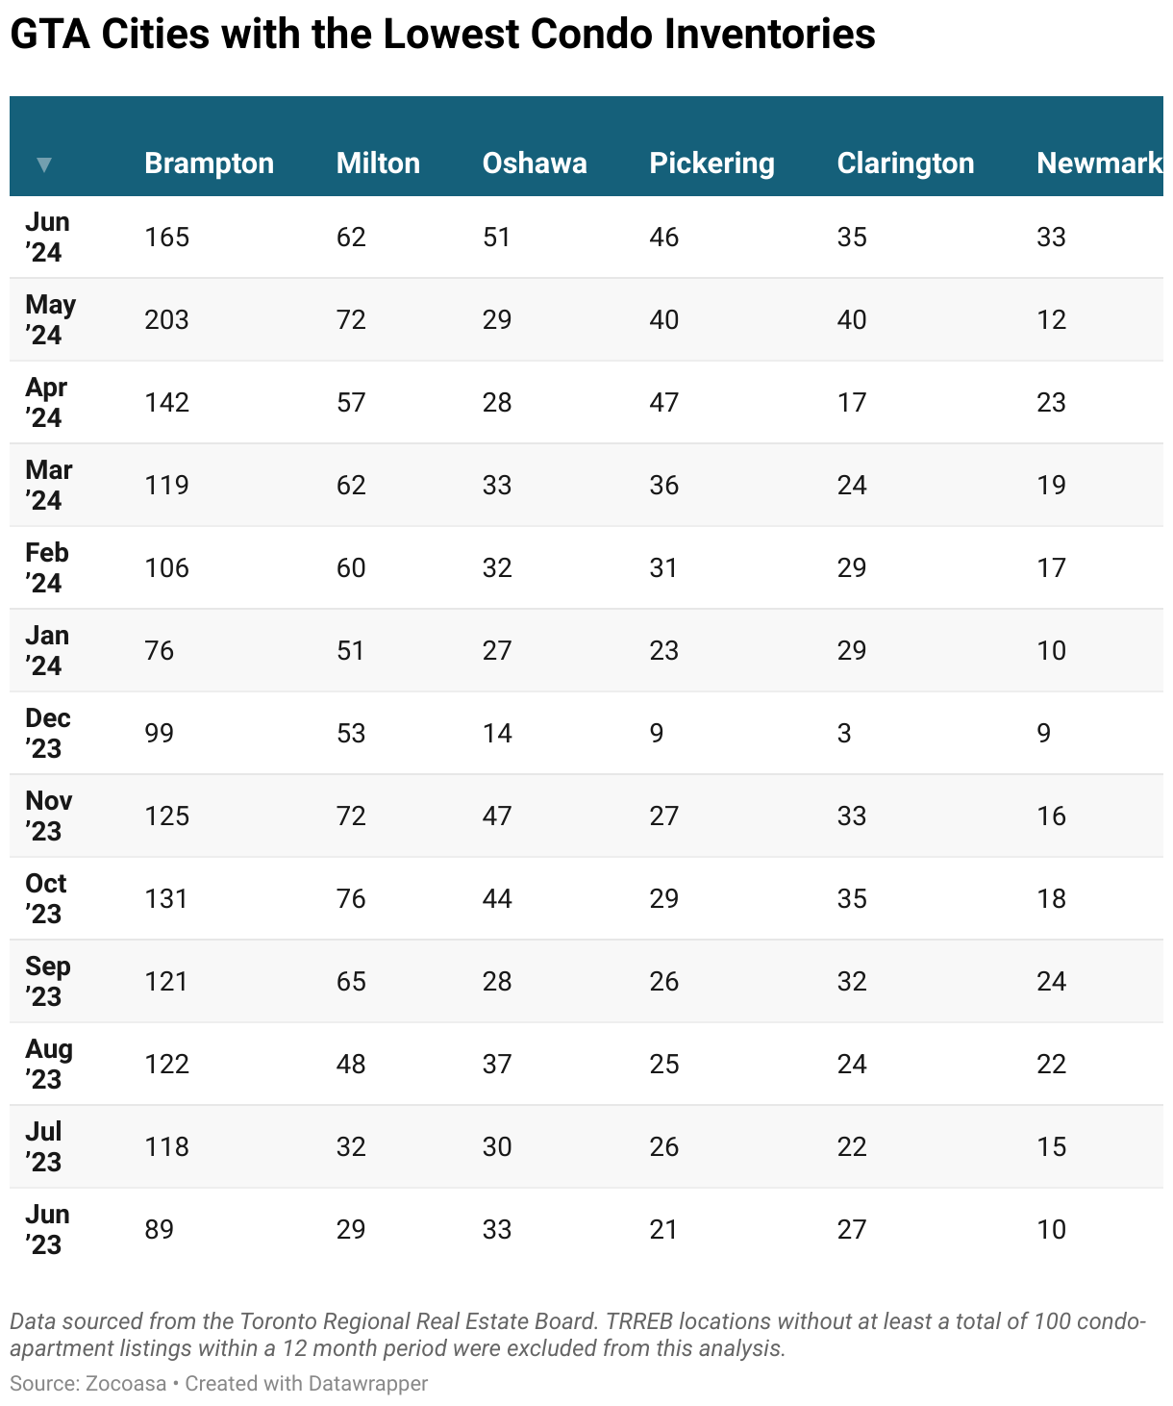This screenshot has height=1406, width=1173.
Task: Click Brampton value 203 for May '24
Action: tap(166, 319)
